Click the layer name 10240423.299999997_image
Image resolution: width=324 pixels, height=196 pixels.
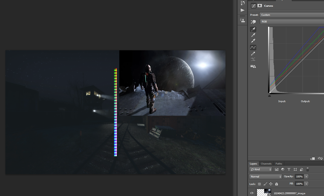point(289,193)
